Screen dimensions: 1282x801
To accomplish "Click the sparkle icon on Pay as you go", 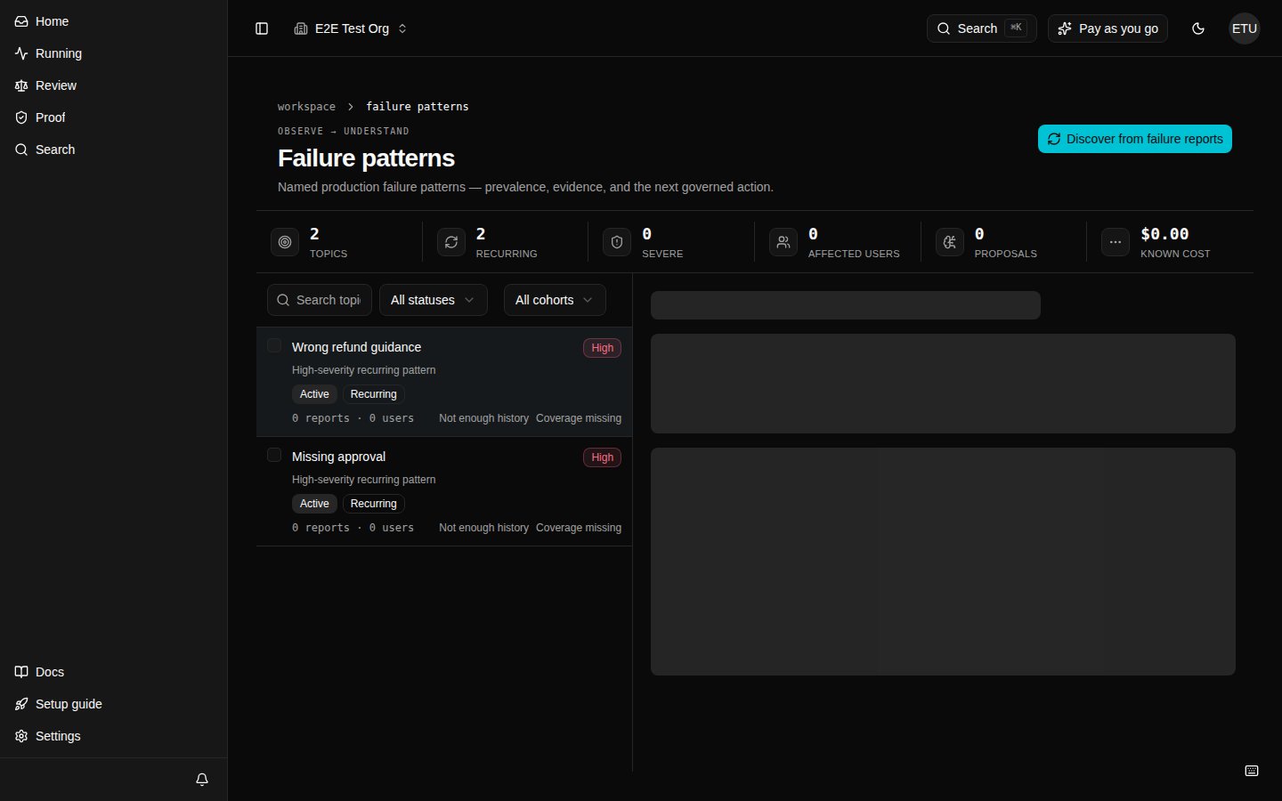I will 1065,28.
